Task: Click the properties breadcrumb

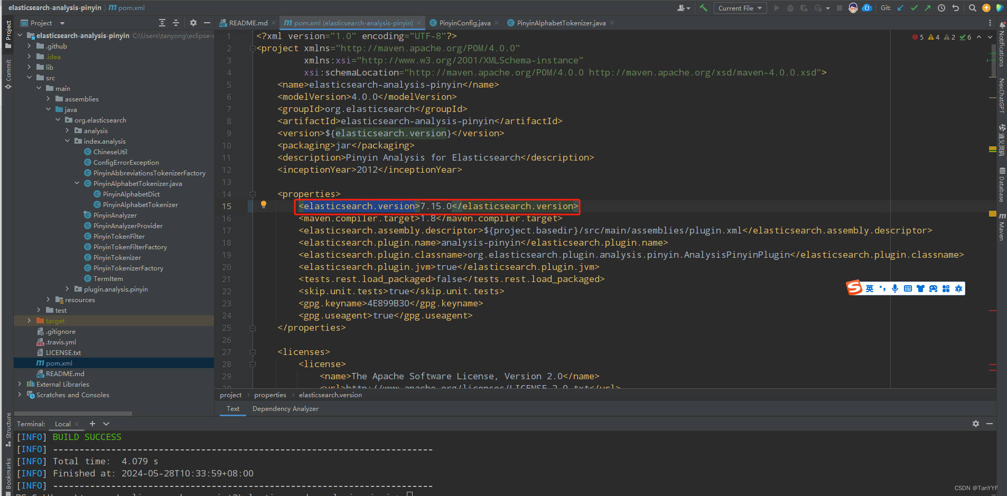Action: (x=270, y=395)
